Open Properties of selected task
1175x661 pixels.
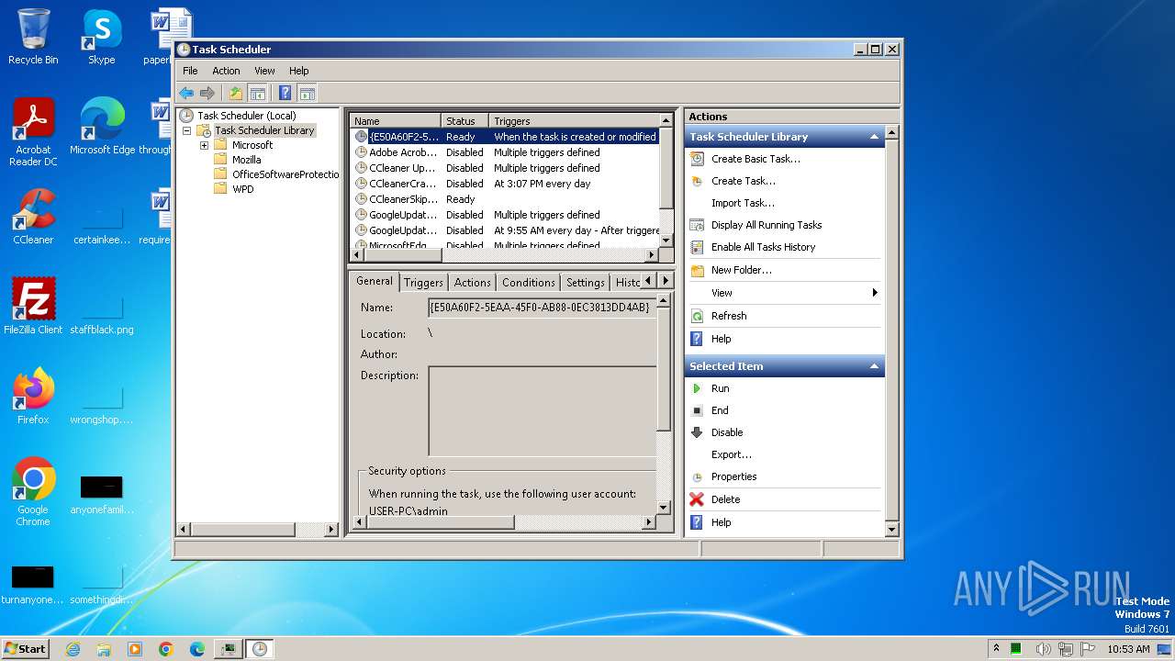click(x=734, y=476)
